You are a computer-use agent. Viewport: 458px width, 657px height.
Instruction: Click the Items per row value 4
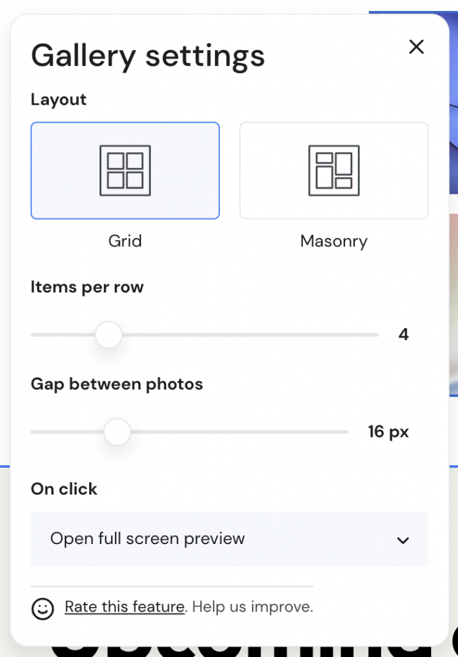point(403,334)
